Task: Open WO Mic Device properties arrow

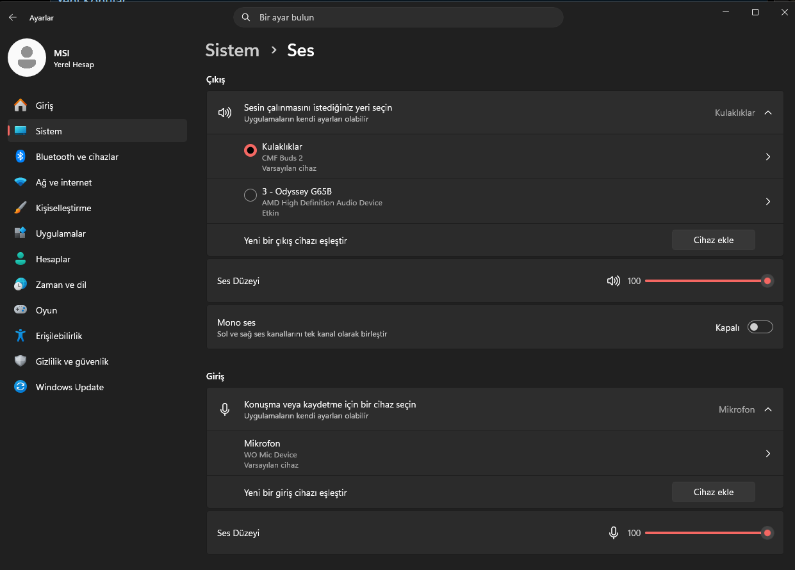Action: 768,454
